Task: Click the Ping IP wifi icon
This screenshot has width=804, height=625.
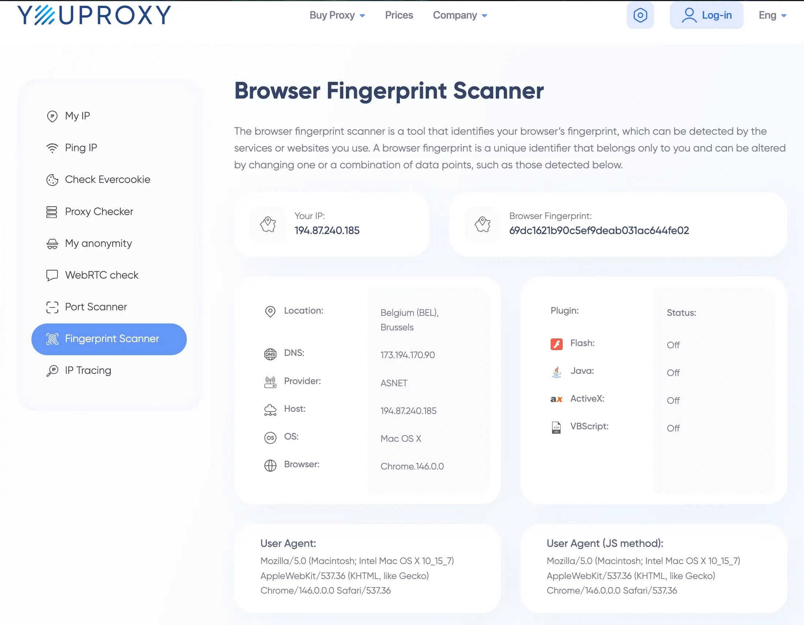Action: point(52,148)
